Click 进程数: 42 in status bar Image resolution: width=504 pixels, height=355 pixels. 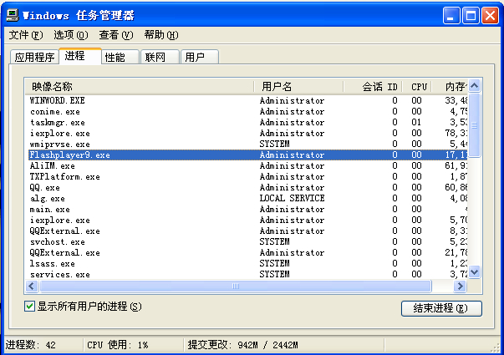[x=31, y=345]
